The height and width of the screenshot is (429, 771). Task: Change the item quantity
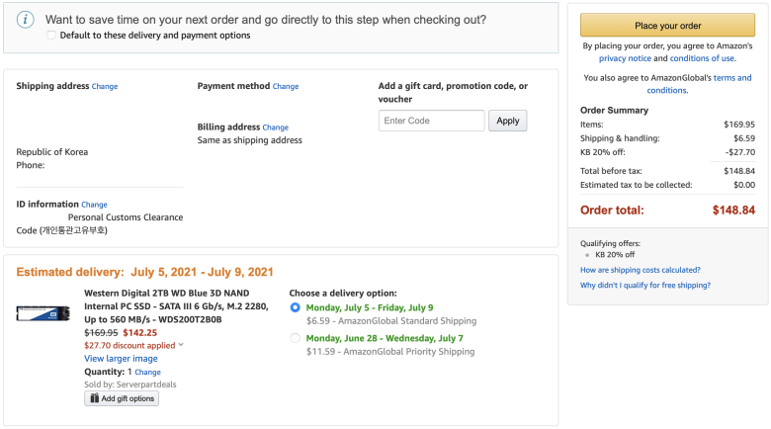[147, 372]
